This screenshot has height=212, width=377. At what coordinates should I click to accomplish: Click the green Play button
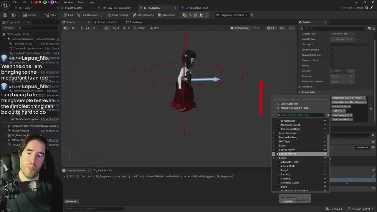(x=184, y=15)
